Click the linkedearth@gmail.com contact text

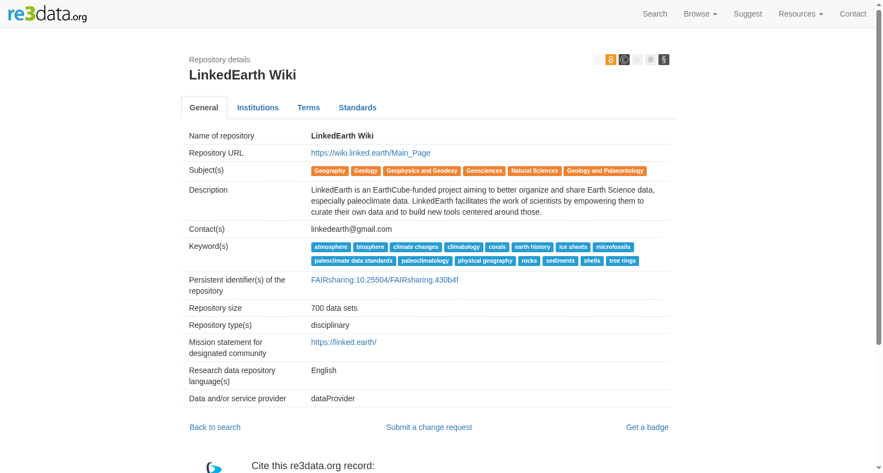click(x=352, y=229)
